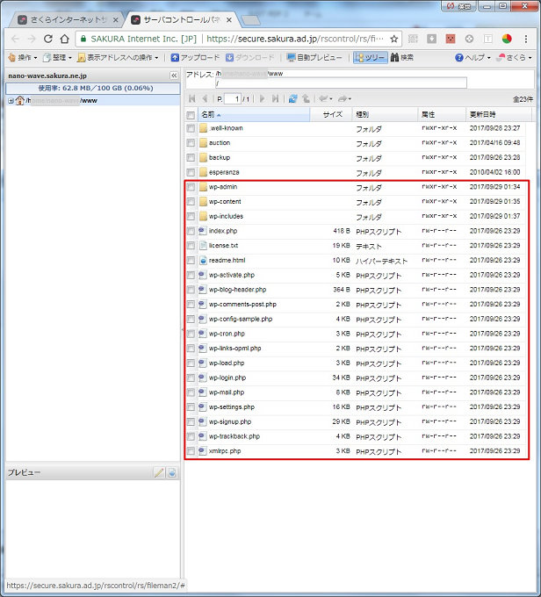This screenshot has height=597, width=541.
Task: Open the 表示アドレスへの操作 dropdown
Action: (118, 57)
